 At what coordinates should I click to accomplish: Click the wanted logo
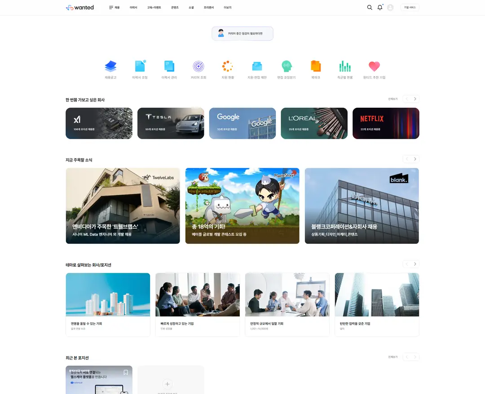[x=80, y=8]
